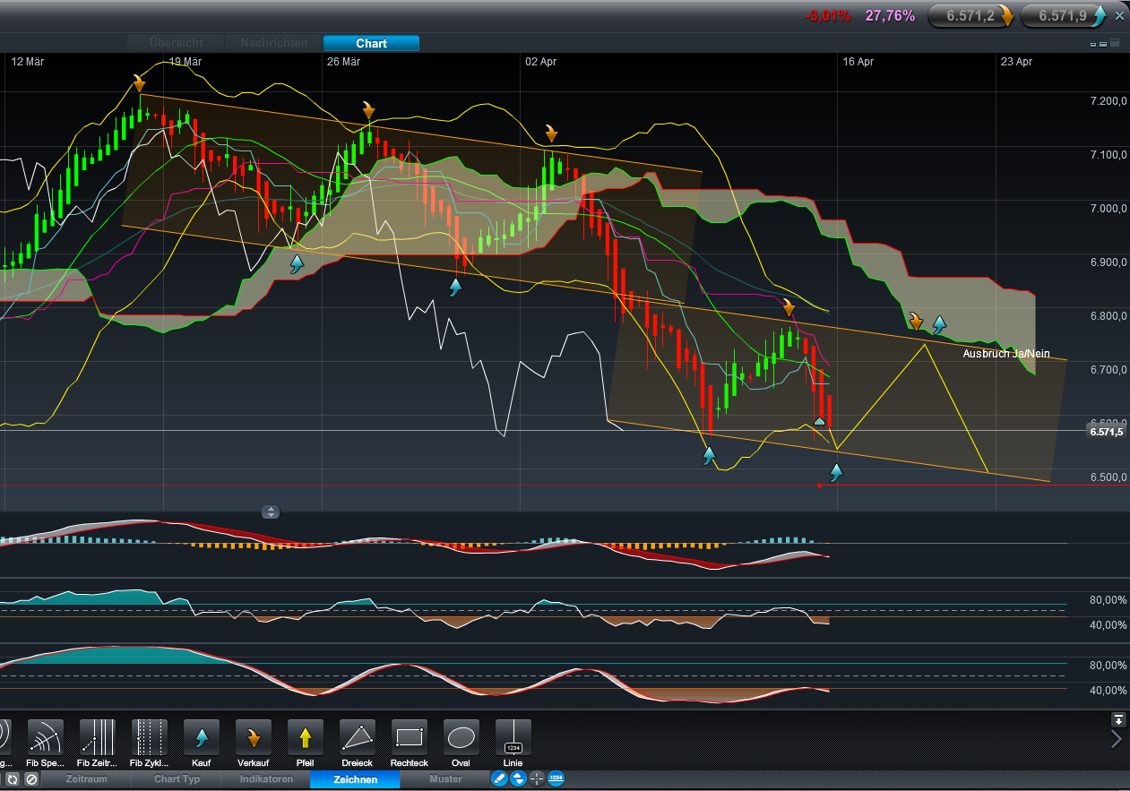Click the 23 Apr date label
Screen dimensions: 1130x791
click(x=1017, y=62)
